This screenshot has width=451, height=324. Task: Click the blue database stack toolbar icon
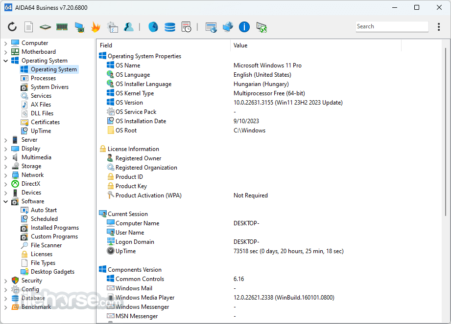[x=170, y=27]
